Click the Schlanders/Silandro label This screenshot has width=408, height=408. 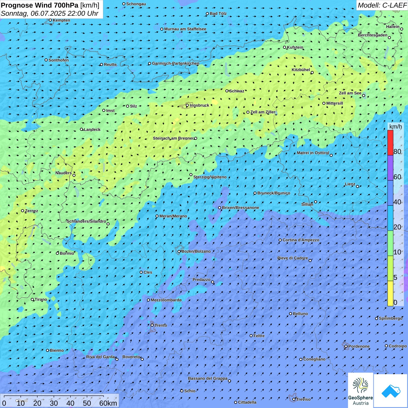click(x=86, y=221)
